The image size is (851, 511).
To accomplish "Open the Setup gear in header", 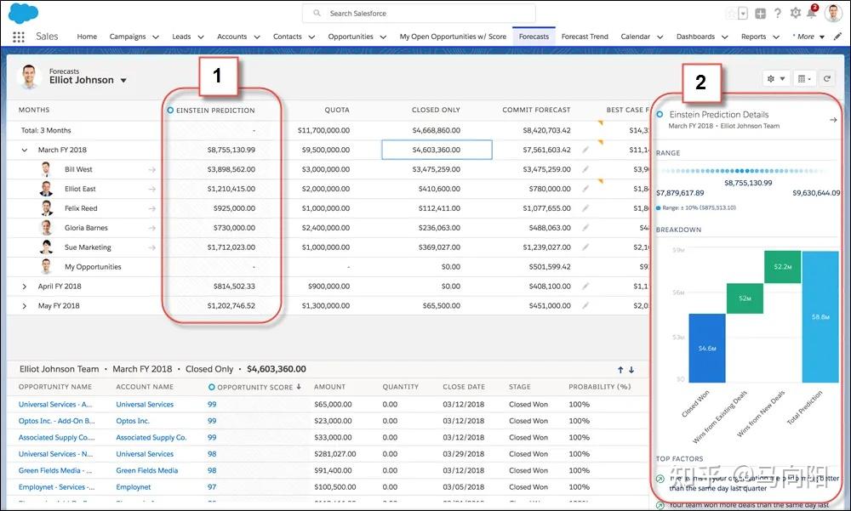I will tap(795, 13).
